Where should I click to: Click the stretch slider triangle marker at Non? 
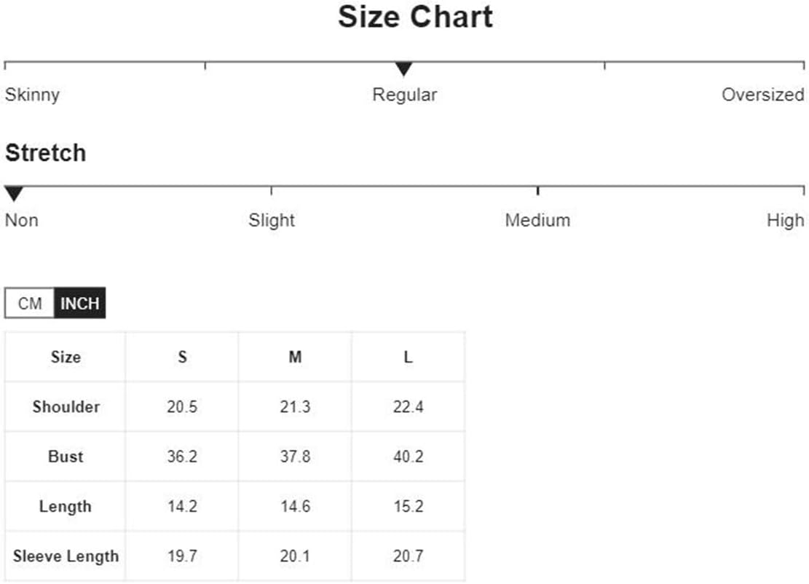[x=14, y=194]
